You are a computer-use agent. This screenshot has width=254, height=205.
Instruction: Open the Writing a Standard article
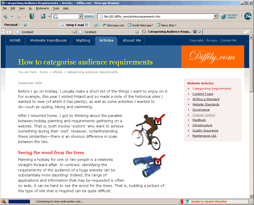206,99
